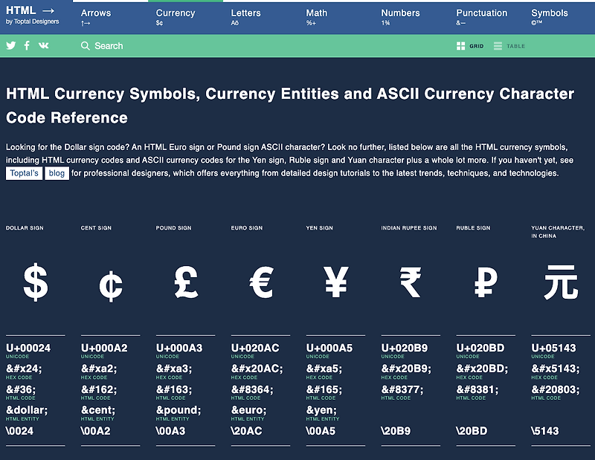This screenshot has height=460, width=595.
Task: Click the \20BD CSS code
Action: (472, 431)
